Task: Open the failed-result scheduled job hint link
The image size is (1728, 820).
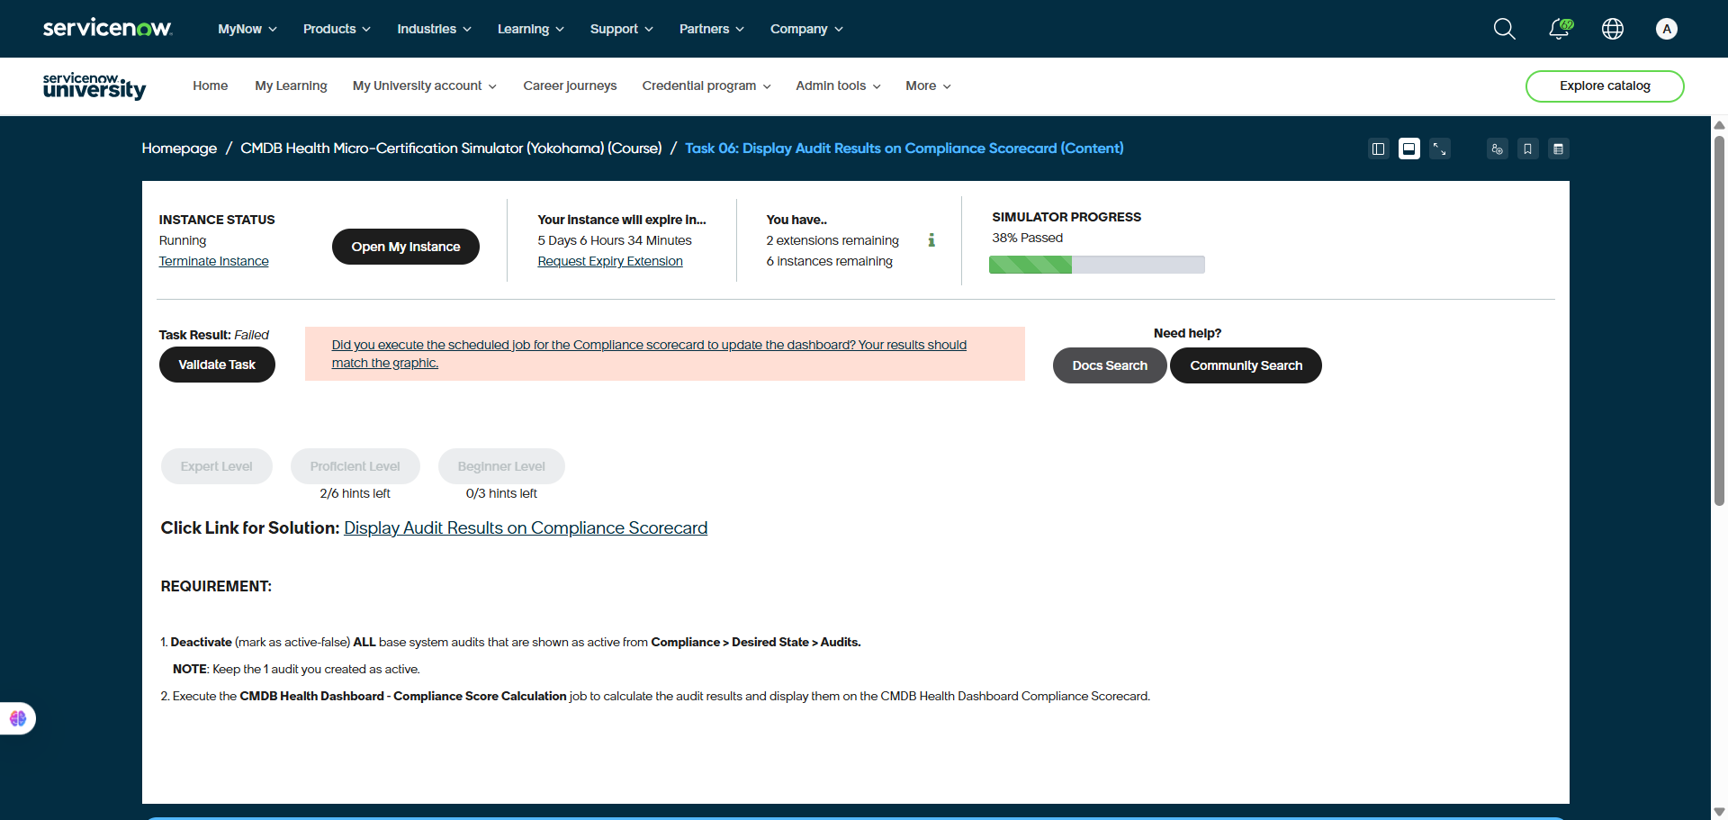Action: (649, 354)
